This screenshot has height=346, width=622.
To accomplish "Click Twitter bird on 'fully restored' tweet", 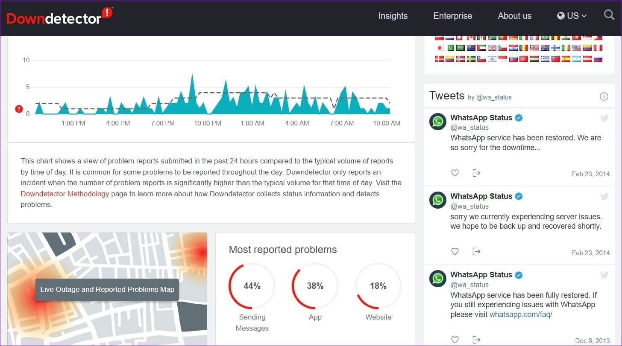I will pos(604,275).
